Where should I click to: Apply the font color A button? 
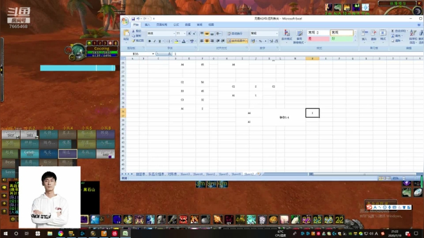coord(184,41)
